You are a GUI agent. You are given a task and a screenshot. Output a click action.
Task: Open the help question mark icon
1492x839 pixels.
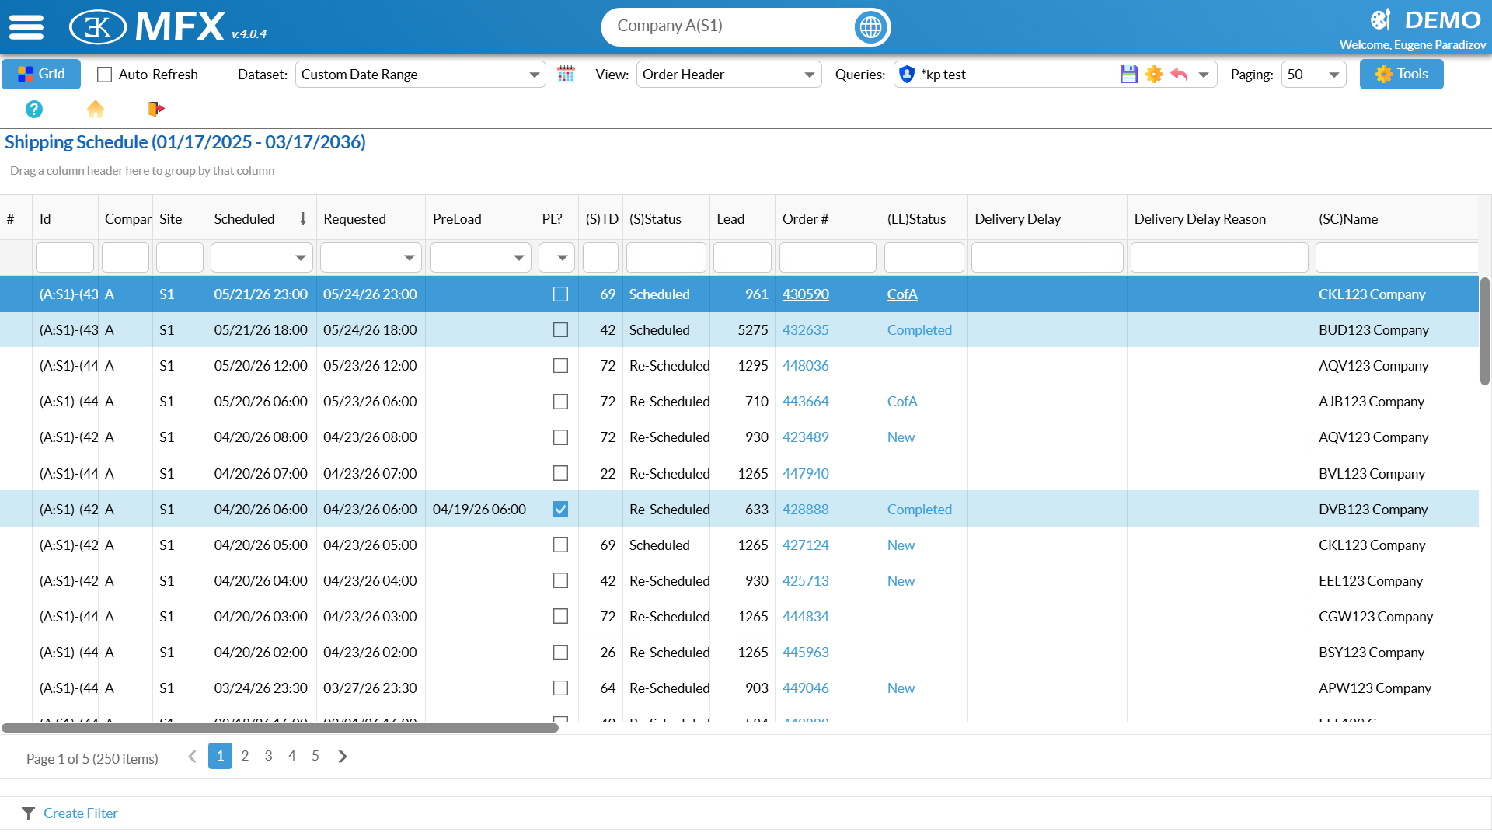(34, 109)
